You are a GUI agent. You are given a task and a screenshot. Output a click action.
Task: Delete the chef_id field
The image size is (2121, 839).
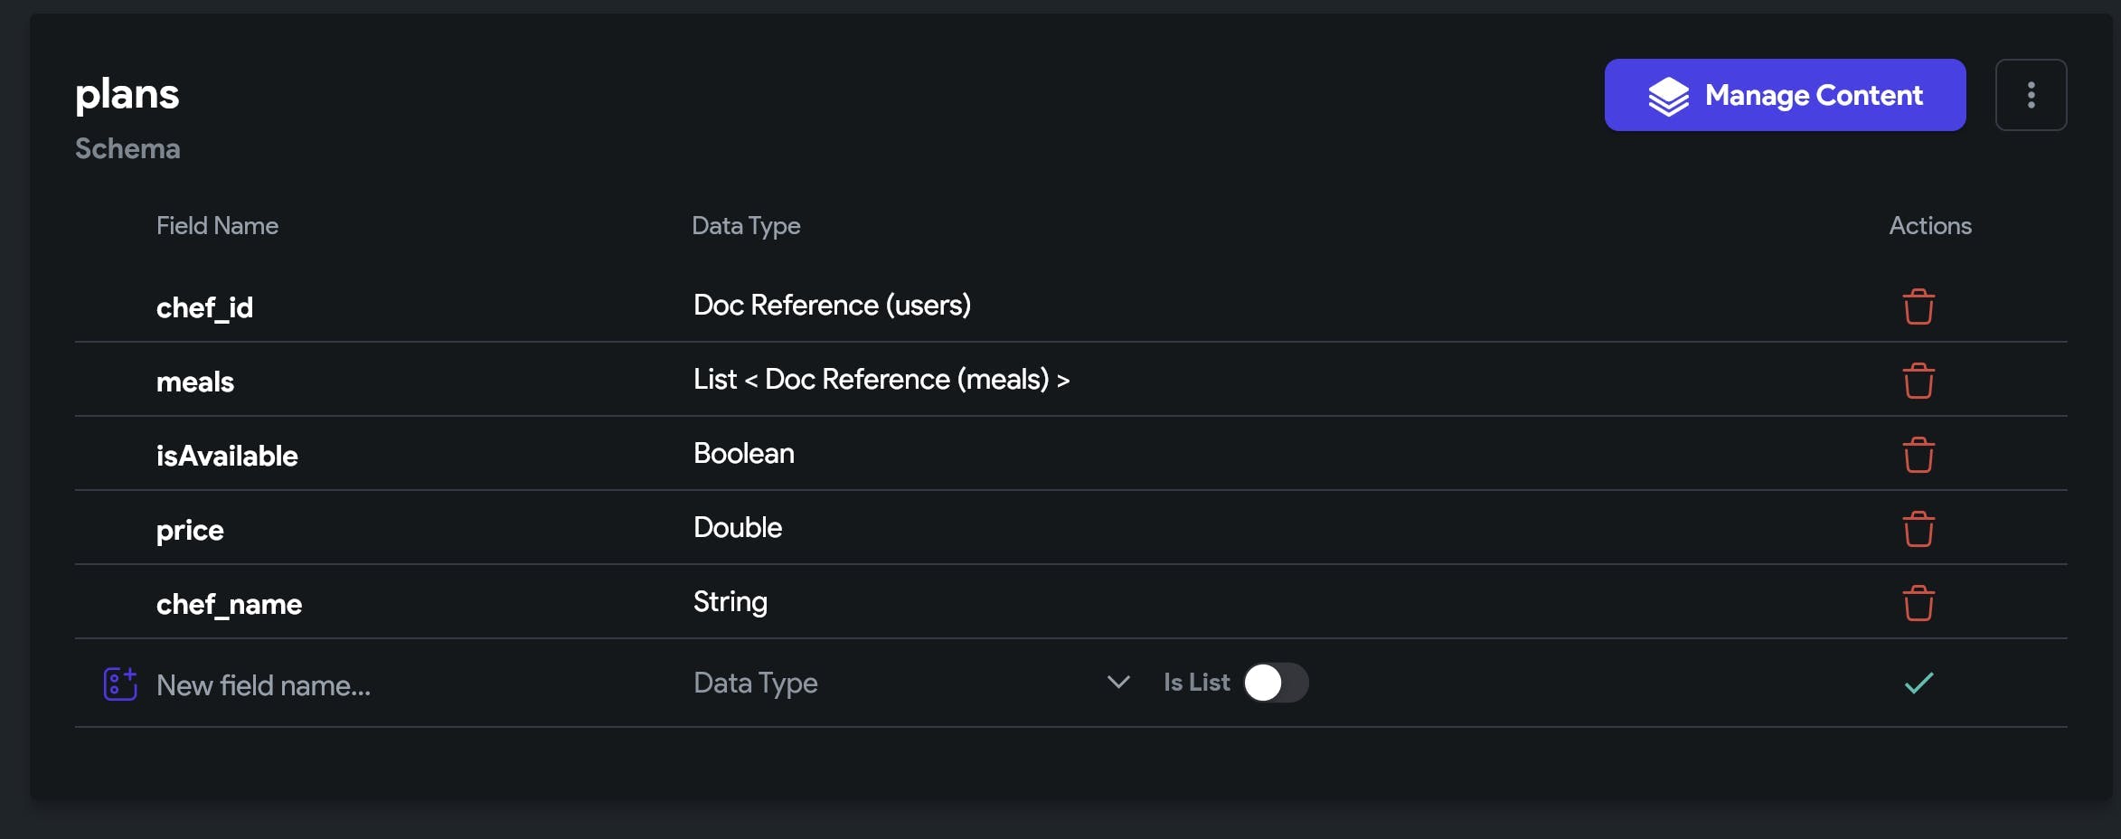point(1918,306)
